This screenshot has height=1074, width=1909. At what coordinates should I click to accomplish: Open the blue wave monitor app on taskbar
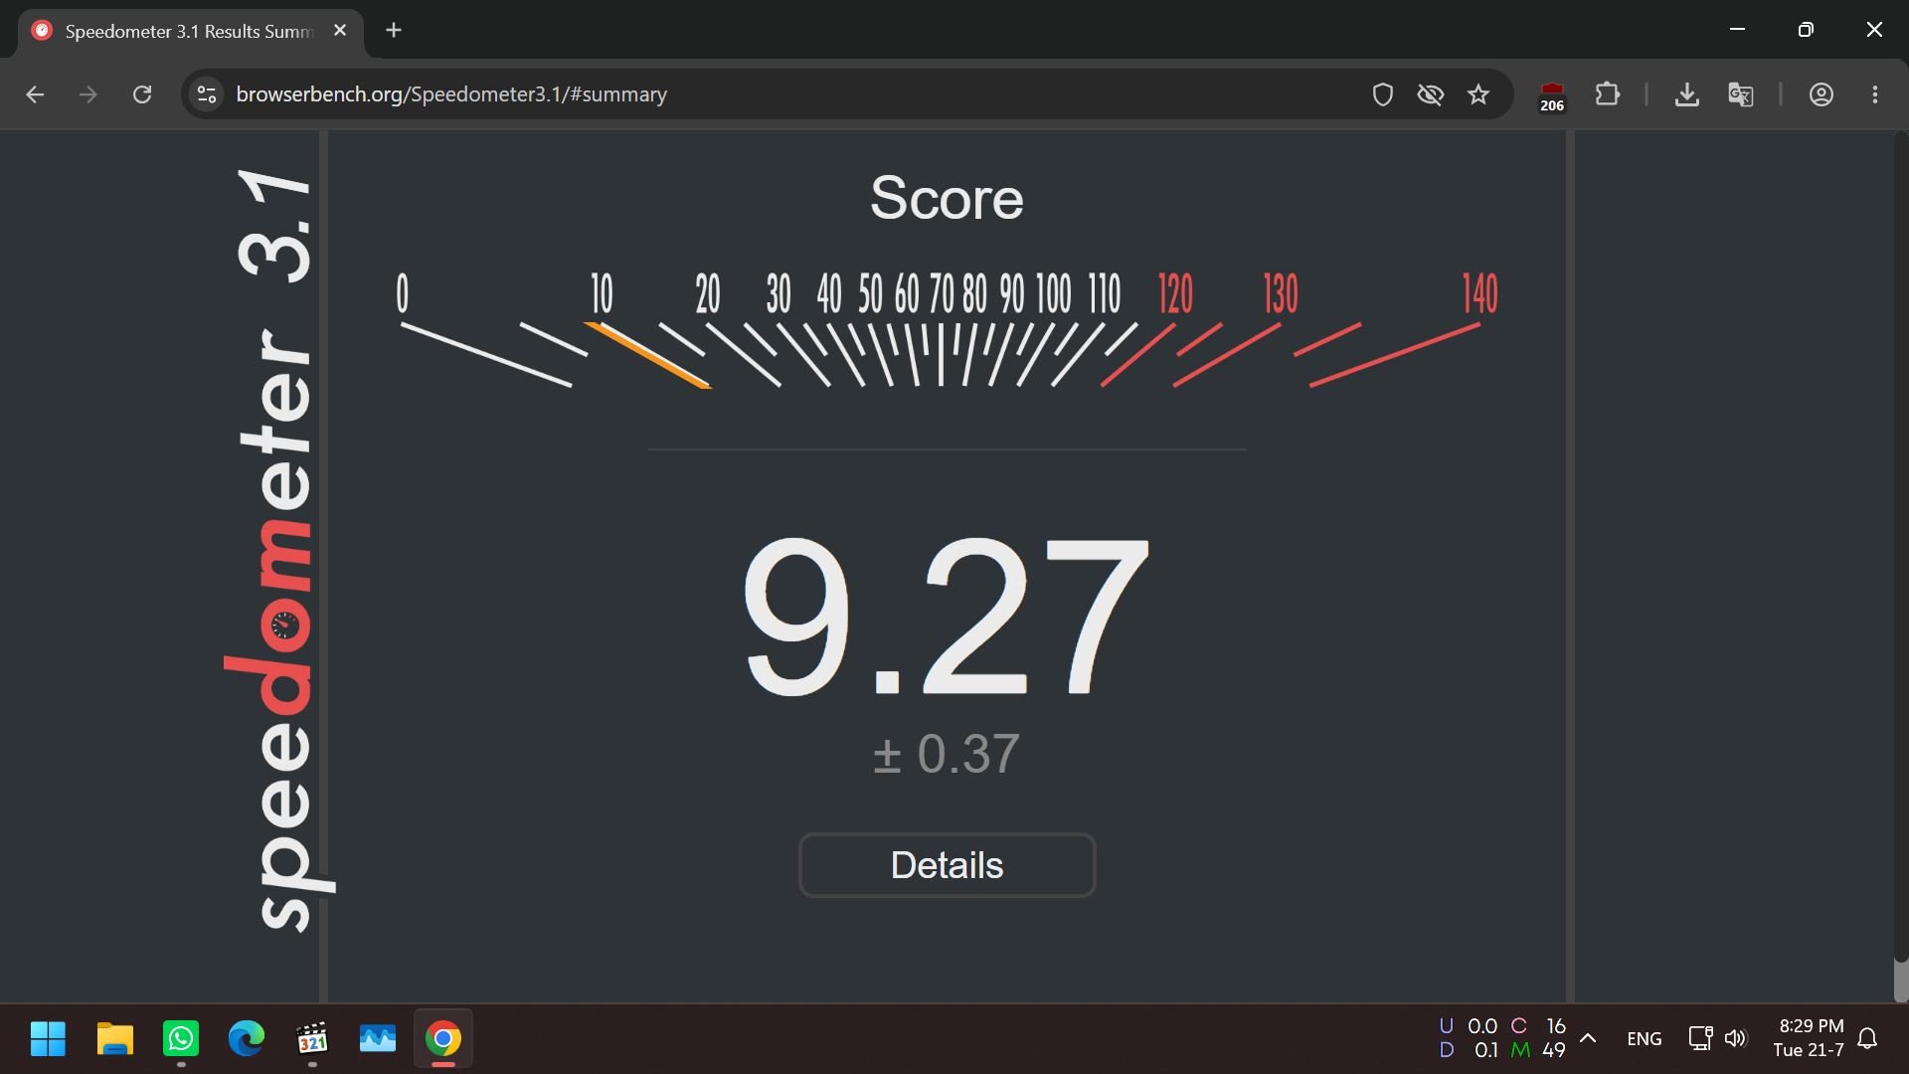(378, 1039)
